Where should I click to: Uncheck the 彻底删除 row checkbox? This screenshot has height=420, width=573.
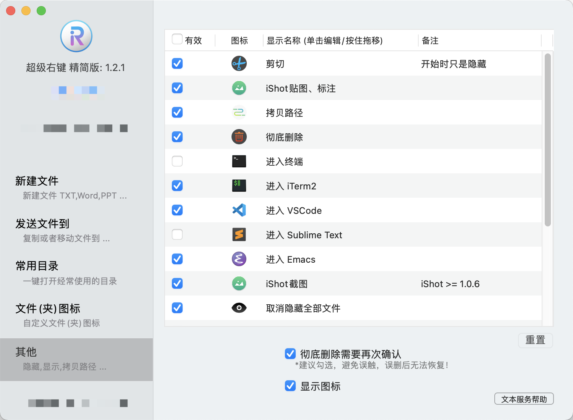[x=177, y=137]
